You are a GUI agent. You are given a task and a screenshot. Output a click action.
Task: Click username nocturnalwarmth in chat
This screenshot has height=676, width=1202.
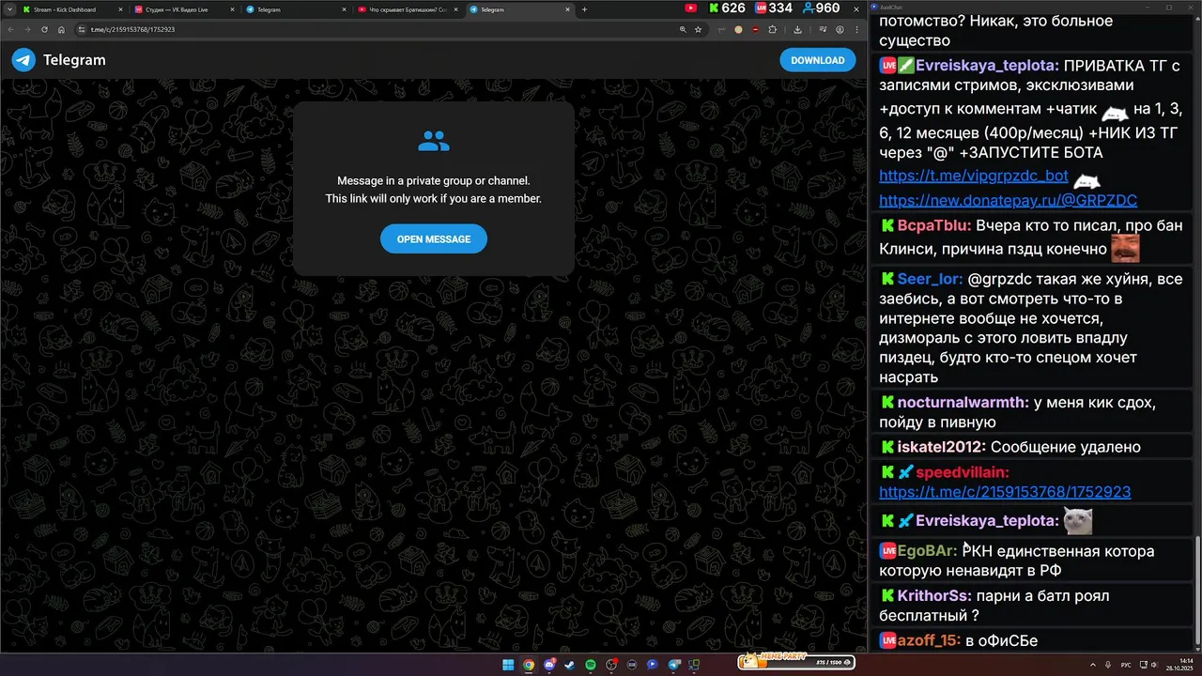click(963, 403)
